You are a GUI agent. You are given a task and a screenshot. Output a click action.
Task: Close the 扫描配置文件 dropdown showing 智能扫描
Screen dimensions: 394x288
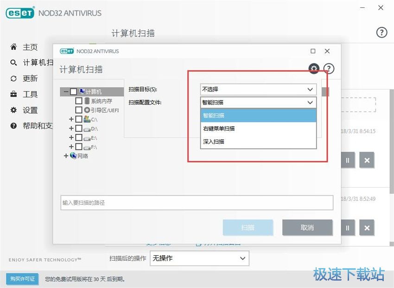258,102
